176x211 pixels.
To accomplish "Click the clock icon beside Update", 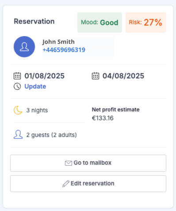I will (x=17, y=86).
